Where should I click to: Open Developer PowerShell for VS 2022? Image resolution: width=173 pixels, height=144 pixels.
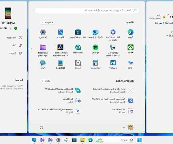[113, 101]
